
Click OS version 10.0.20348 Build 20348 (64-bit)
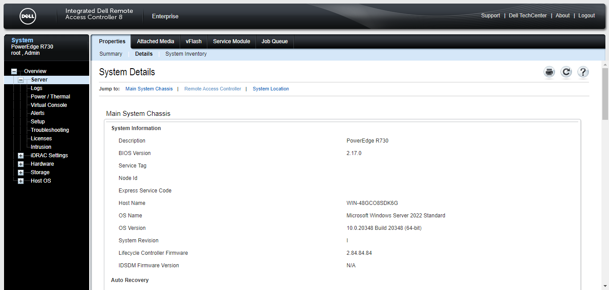pos(384,228)
